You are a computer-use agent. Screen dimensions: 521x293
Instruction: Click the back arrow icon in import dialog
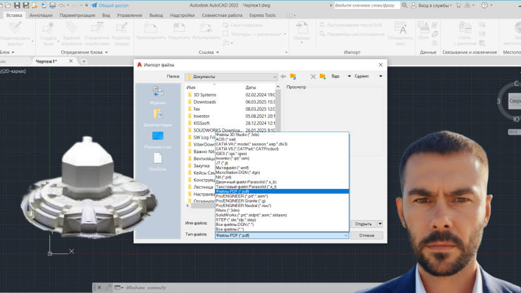tap(283, 76)
